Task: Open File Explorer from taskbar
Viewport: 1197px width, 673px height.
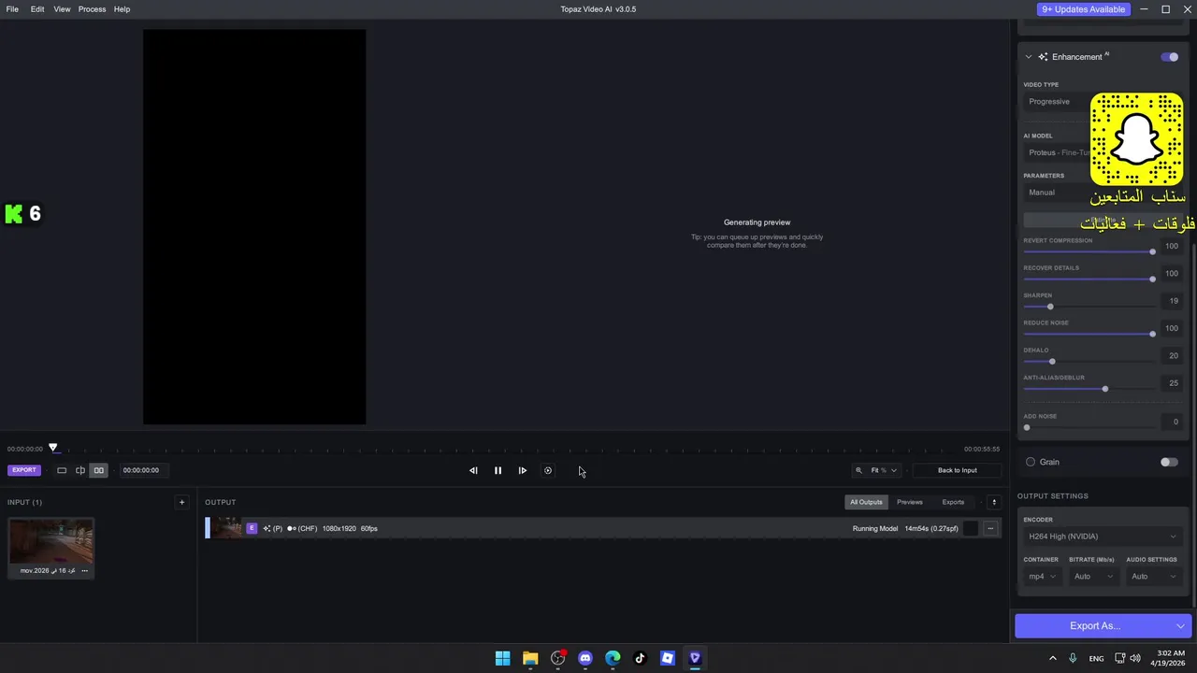Action: click(530, 658)
